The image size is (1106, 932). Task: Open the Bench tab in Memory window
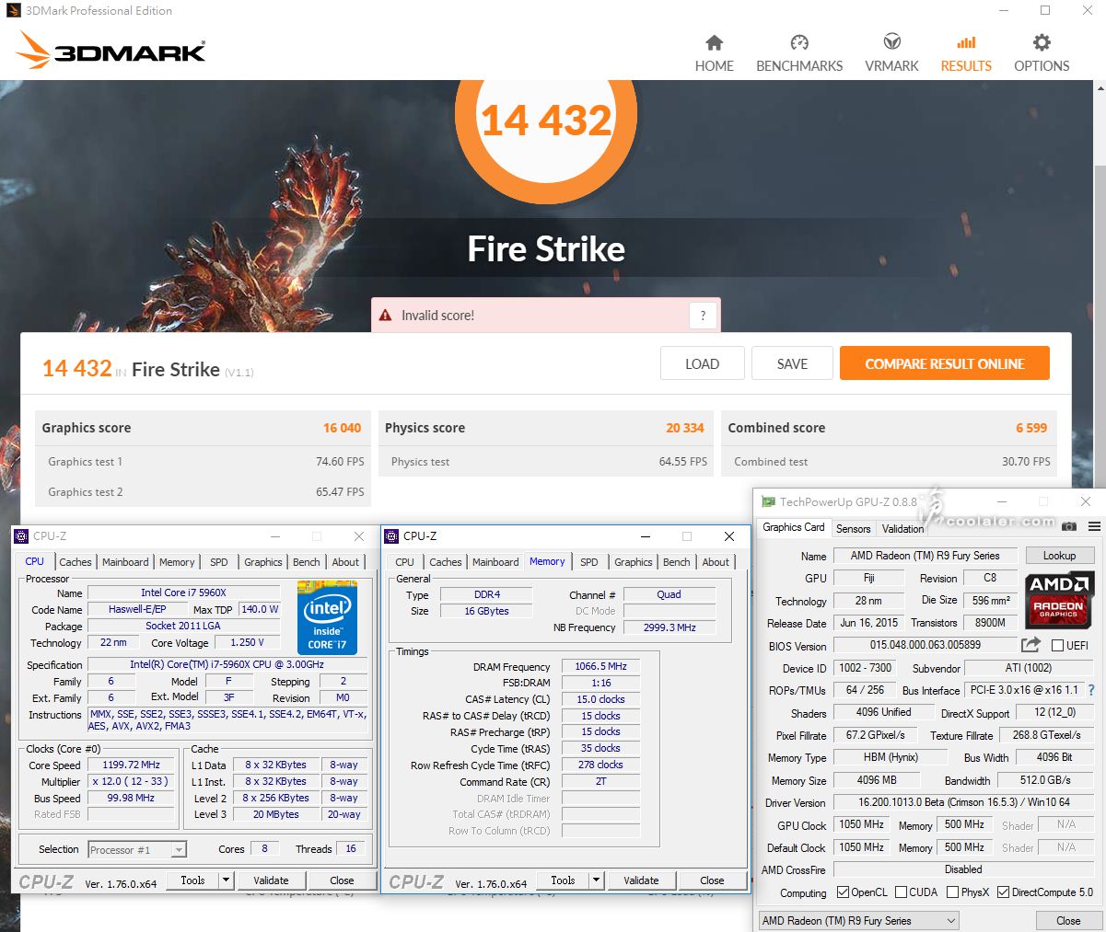click(x=677, y=562)
